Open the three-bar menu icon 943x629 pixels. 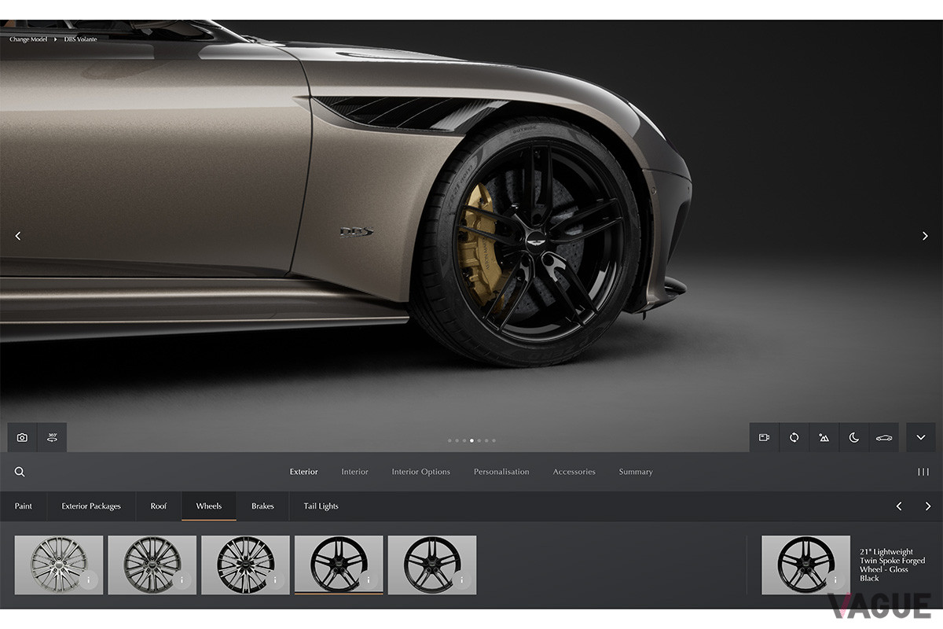tap(923, 472)
